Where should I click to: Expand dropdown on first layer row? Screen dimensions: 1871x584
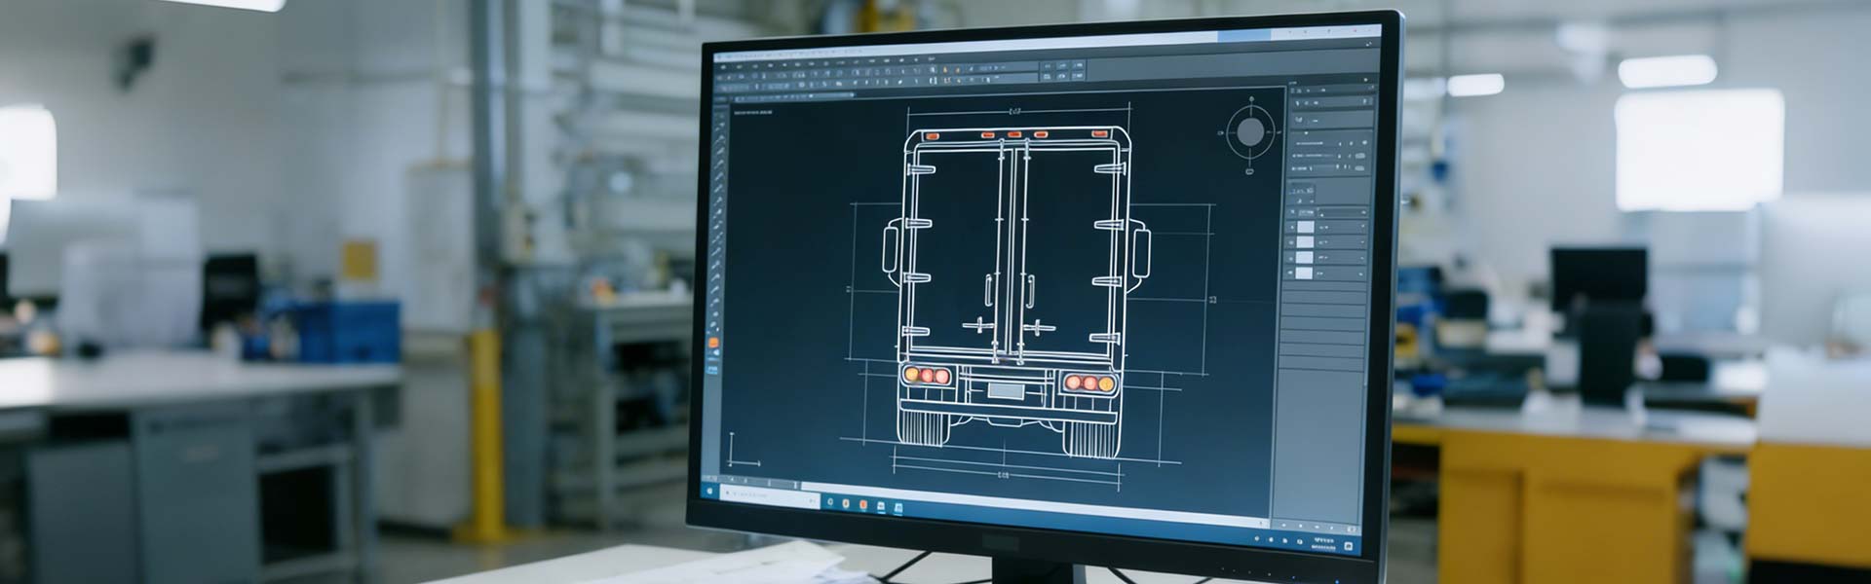pyautogui.click(x=1361, y=227)
